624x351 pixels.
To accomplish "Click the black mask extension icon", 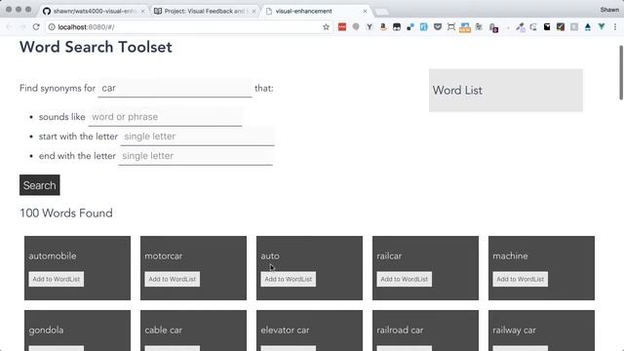I will [397, 27].
